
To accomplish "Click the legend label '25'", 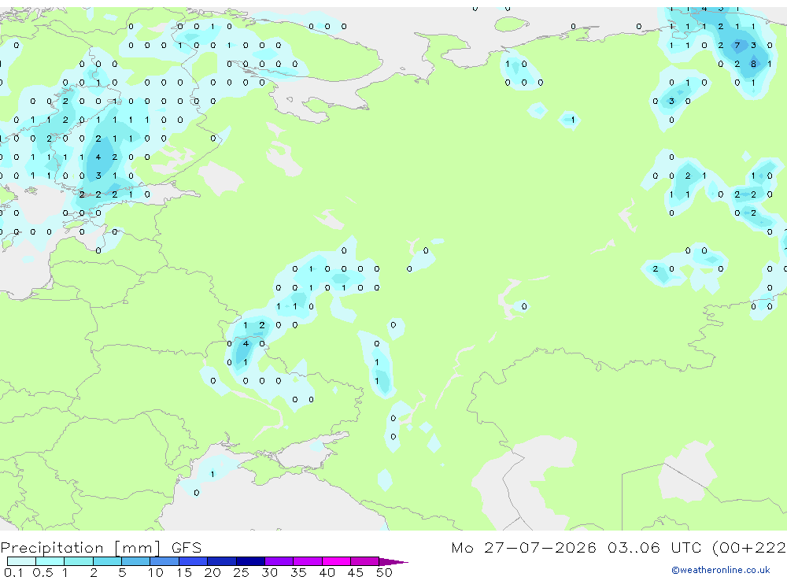I will (x=241, y=572).
